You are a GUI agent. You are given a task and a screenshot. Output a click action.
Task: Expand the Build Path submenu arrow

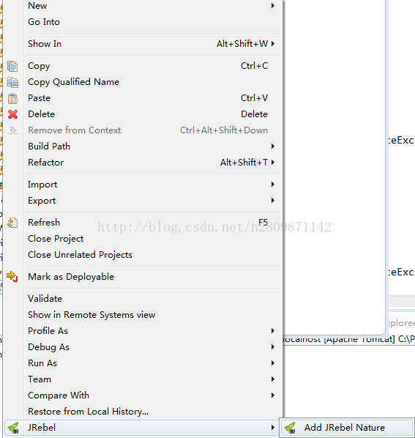pos(273,146)
